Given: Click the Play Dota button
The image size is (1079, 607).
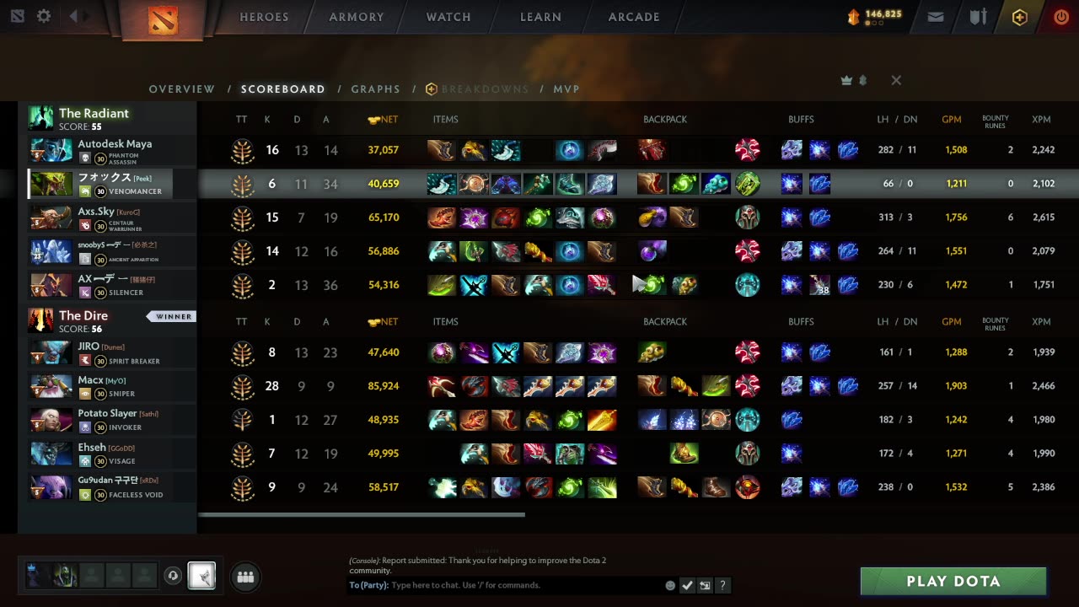Looking at the screenshot, I should 953,581.
